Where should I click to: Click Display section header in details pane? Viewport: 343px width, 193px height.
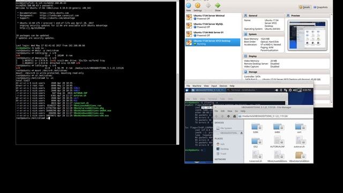coord(286,56)
